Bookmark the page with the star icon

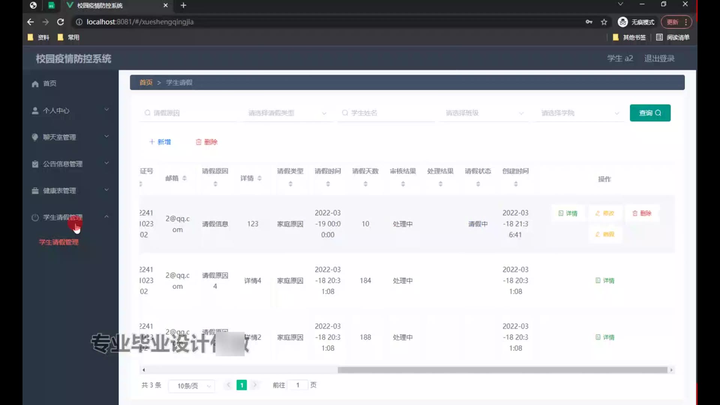(x=604, y=22)
